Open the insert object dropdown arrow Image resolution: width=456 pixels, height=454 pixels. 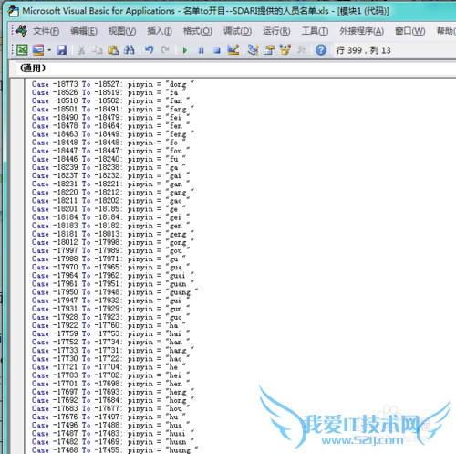[49, 50]
